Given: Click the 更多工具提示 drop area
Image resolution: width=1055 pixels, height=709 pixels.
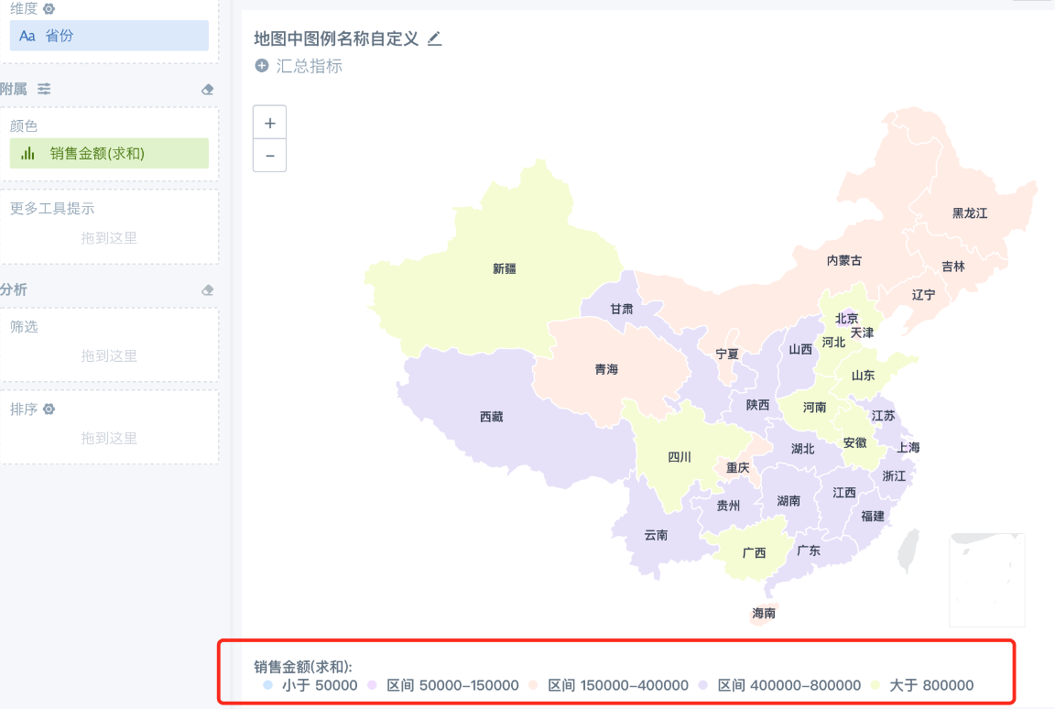Looking at the screenshot, I should pos(109,227).
